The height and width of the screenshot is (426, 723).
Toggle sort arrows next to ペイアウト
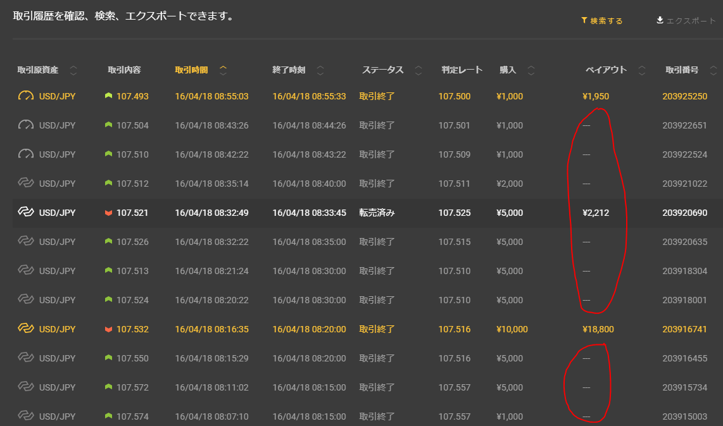click(x=642, y=70)
